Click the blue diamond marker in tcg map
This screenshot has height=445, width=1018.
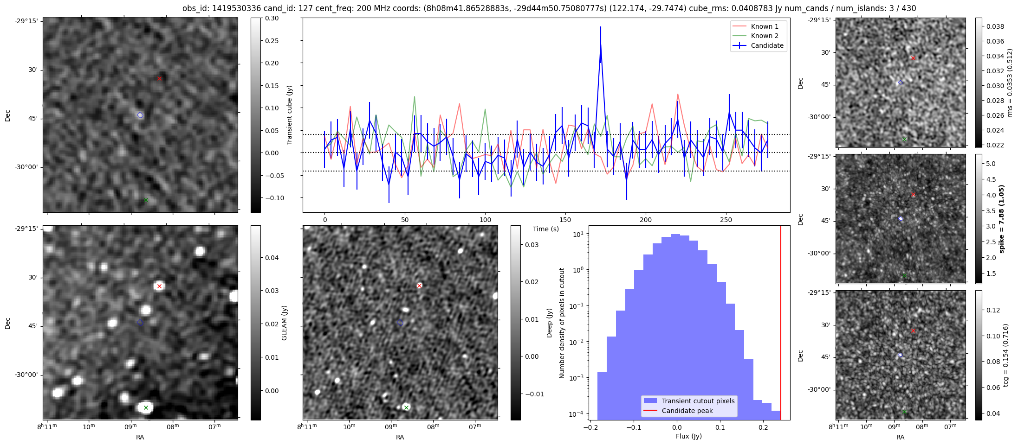click(x=901, y=355)
